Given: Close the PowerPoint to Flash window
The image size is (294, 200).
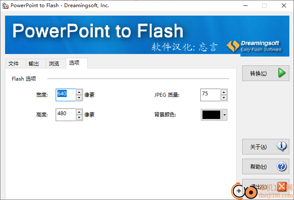Looking at the screenshot, I should pyautogui.click(x=284, y=5).
